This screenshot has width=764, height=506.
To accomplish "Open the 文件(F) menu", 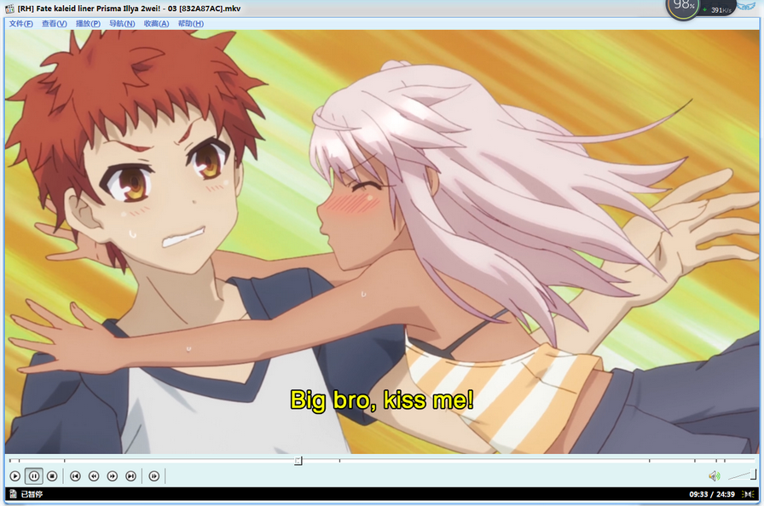I will coord(21,23).
